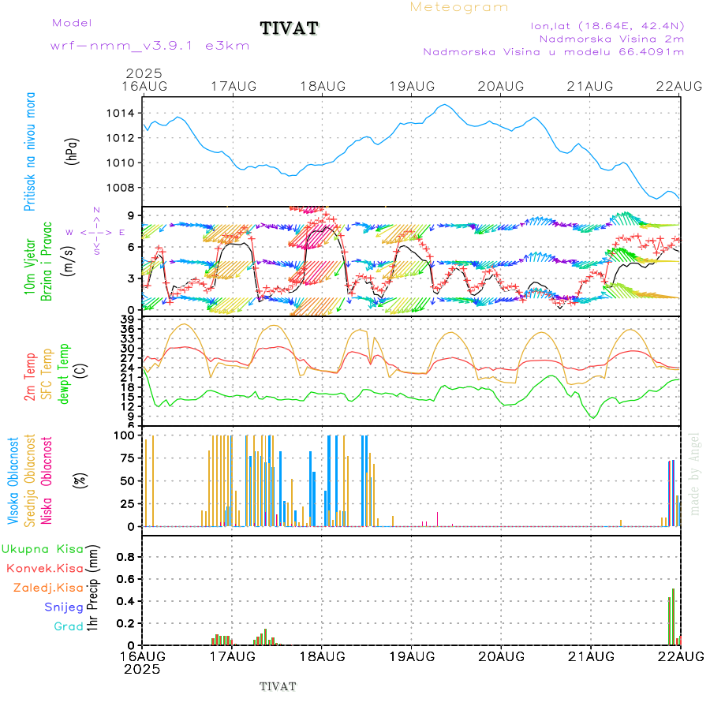
Task: Click the wind direction compass legend
Action: click(95, 232)
